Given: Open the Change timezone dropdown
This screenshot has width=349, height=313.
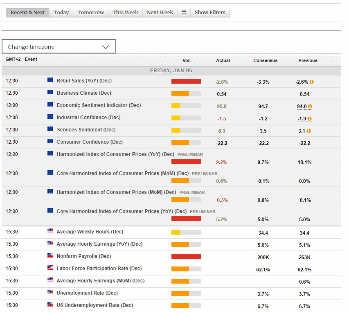Looking at the screenshot, I should [x=59, y=46].
